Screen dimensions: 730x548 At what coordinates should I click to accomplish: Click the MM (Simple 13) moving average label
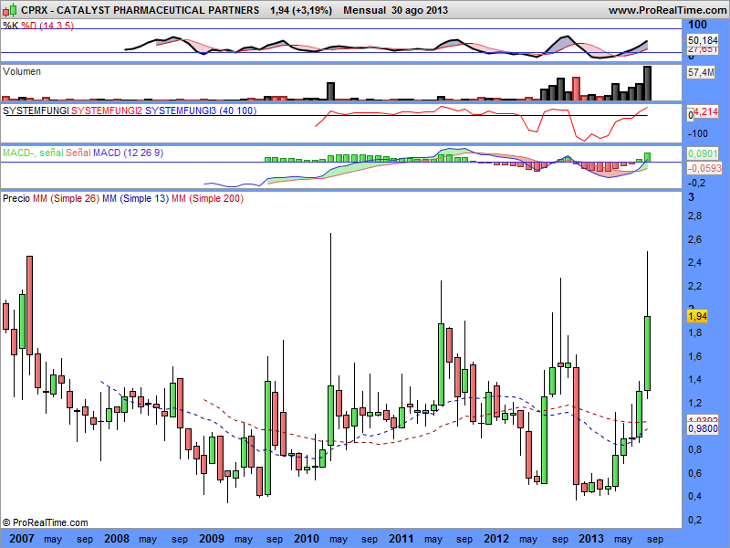click(135, 198)
